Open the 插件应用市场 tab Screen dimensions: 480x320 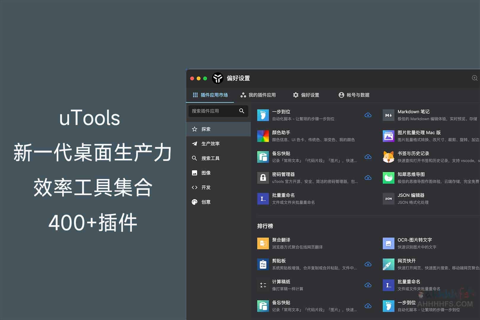coord(210,95)
